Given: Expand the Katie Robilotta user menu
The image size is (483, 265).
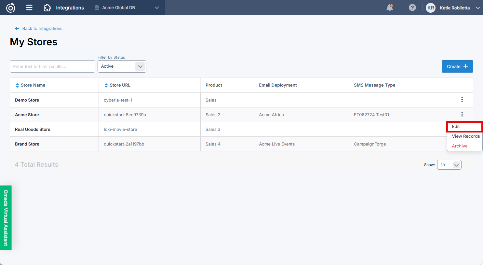Looking at the screenshot, I should [477, 8].
